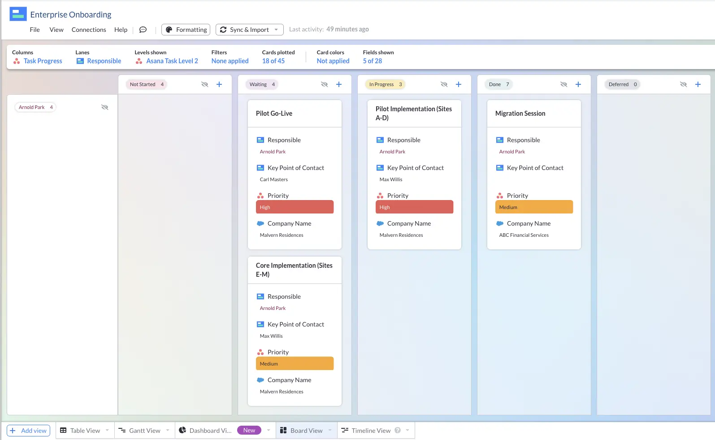Add card to Deferred column
The height and width of the screenshot is (440, 715).
[698, 84]
